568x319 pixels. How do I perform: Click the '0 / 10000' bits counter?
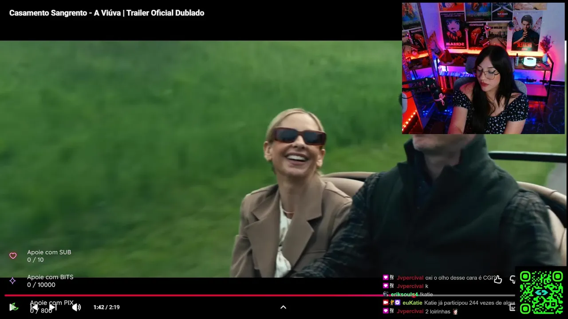(41, 285)
